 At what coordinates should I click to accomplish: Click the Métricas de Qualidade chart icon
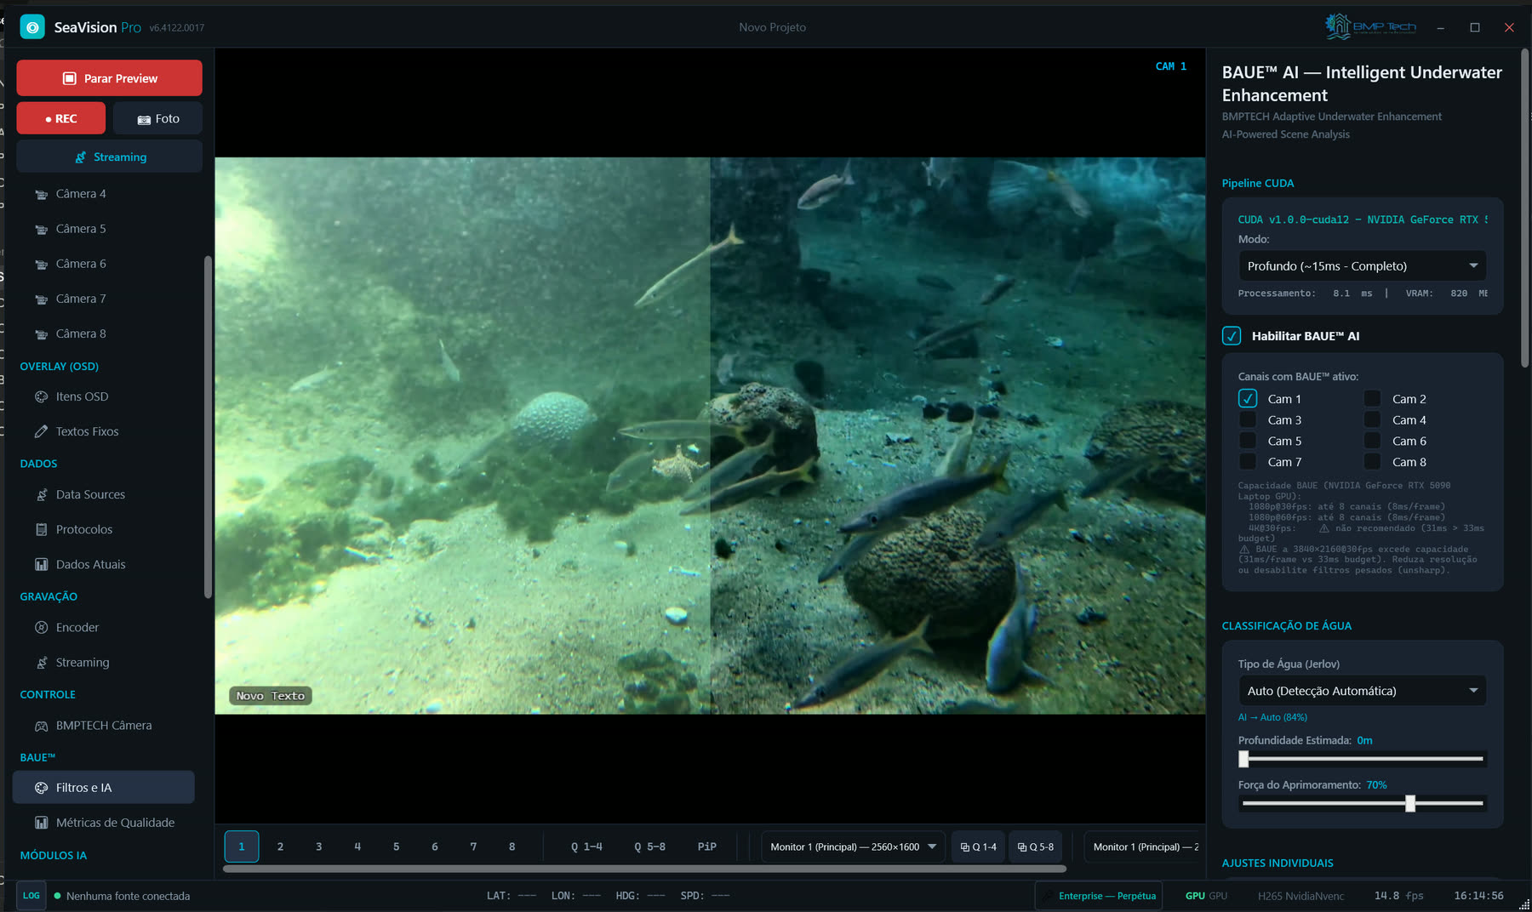pos(41,823)
